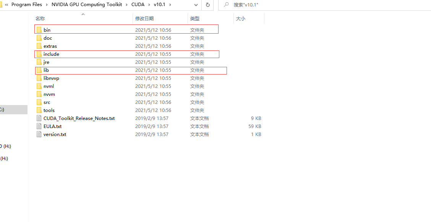431x222 pixels.
Task: Go to CUDA breadcrumb in path
Action: [x=138, y=5]
